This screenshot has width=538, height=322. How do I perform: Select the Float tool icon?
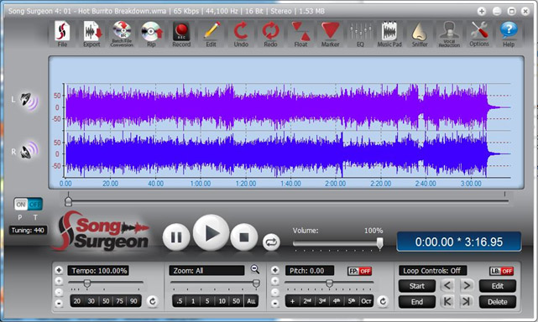pyautogui.click(x=300, y=34)
